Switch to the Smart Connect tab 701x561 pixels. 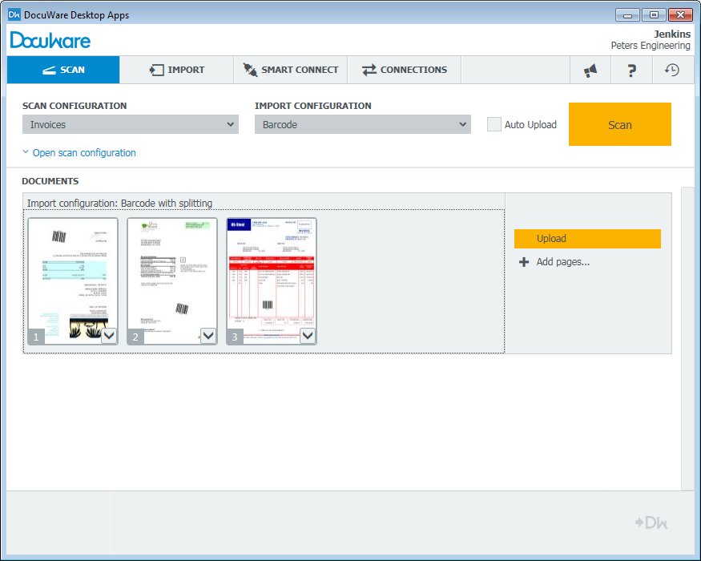pyautogui.click(x=290, y=70)
